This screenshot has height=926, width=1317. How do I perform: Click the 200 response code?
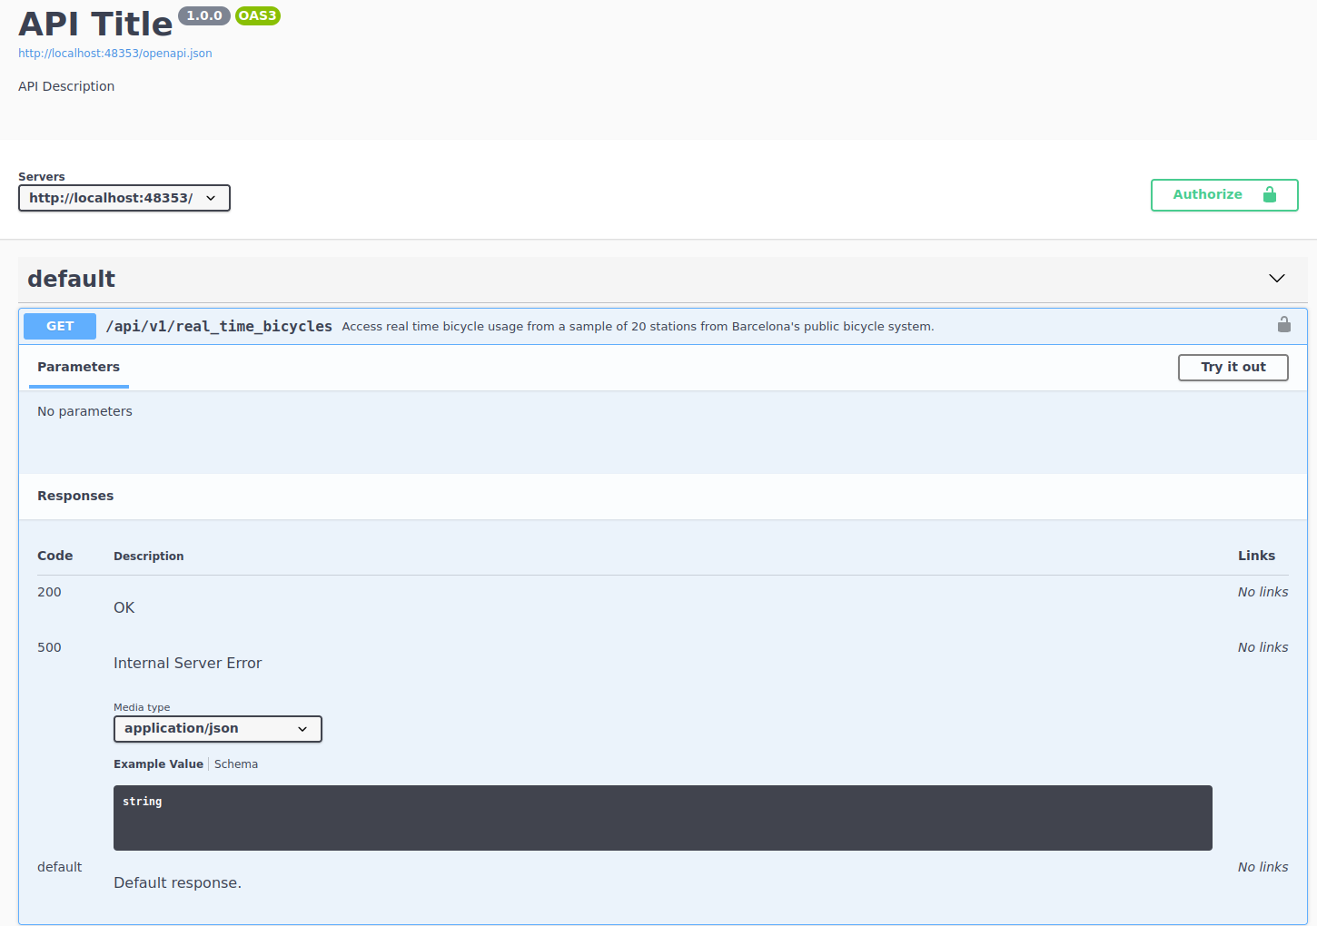pyautogui.click(x=49, y=592)
